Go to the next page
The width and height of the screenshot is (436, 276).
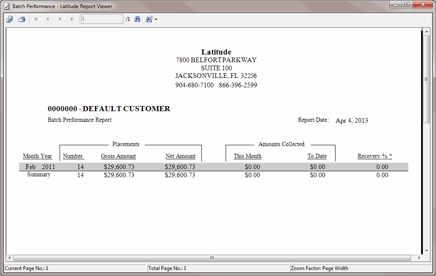[x=60, y=19]
